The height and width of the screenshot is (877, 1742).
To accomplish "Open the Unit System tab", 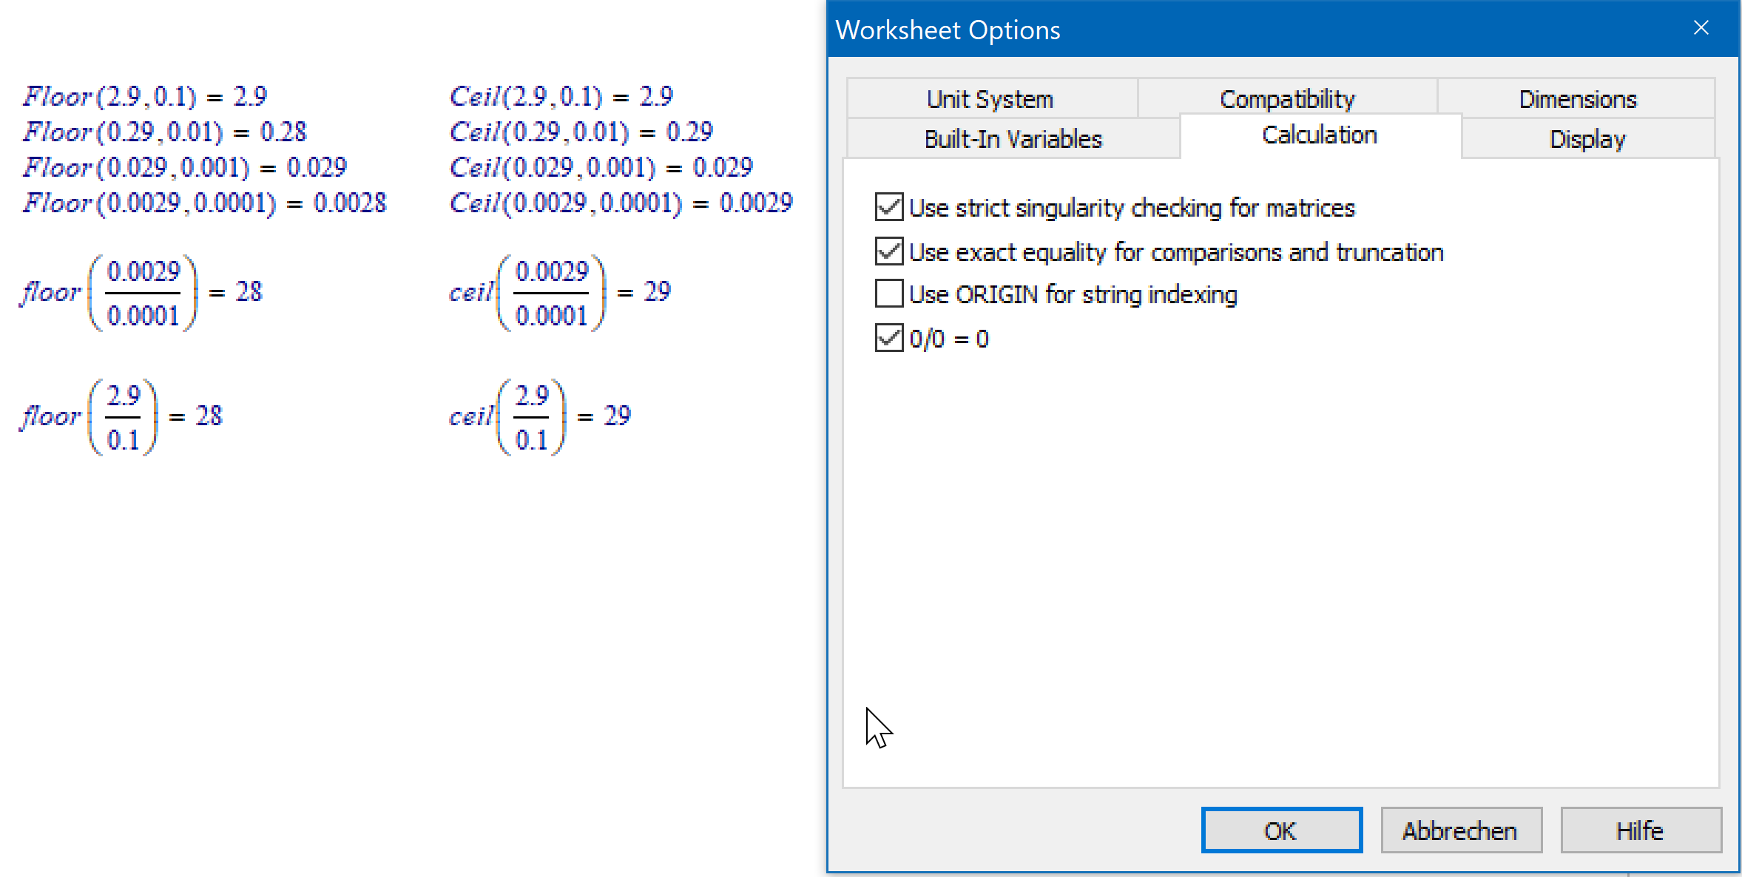I will pos(990,99).
